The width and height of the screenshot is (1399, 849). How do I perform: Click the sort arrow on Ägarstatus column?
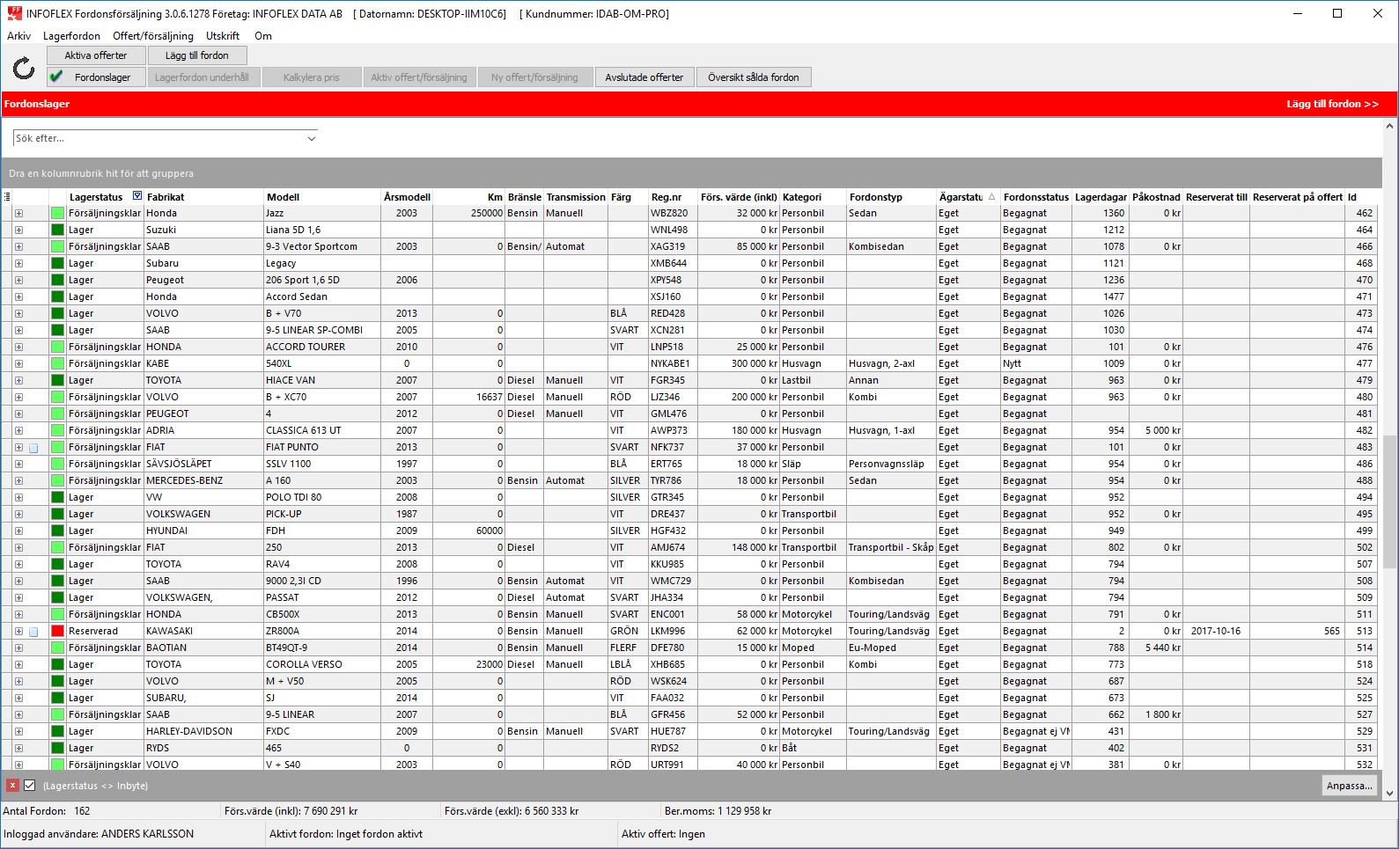[x=991, y=197]
